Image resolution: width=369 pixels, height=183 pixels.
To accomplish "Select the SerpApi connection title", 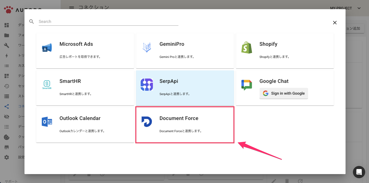I will [169, 81].
